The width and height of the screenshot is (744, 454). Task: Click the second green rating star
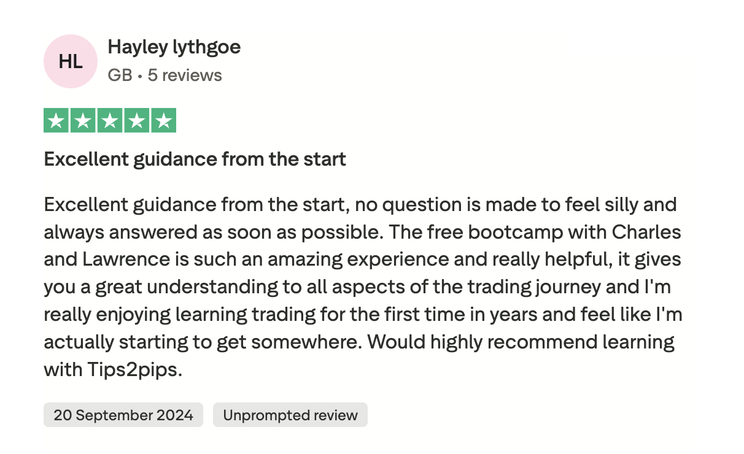point(83,120)
